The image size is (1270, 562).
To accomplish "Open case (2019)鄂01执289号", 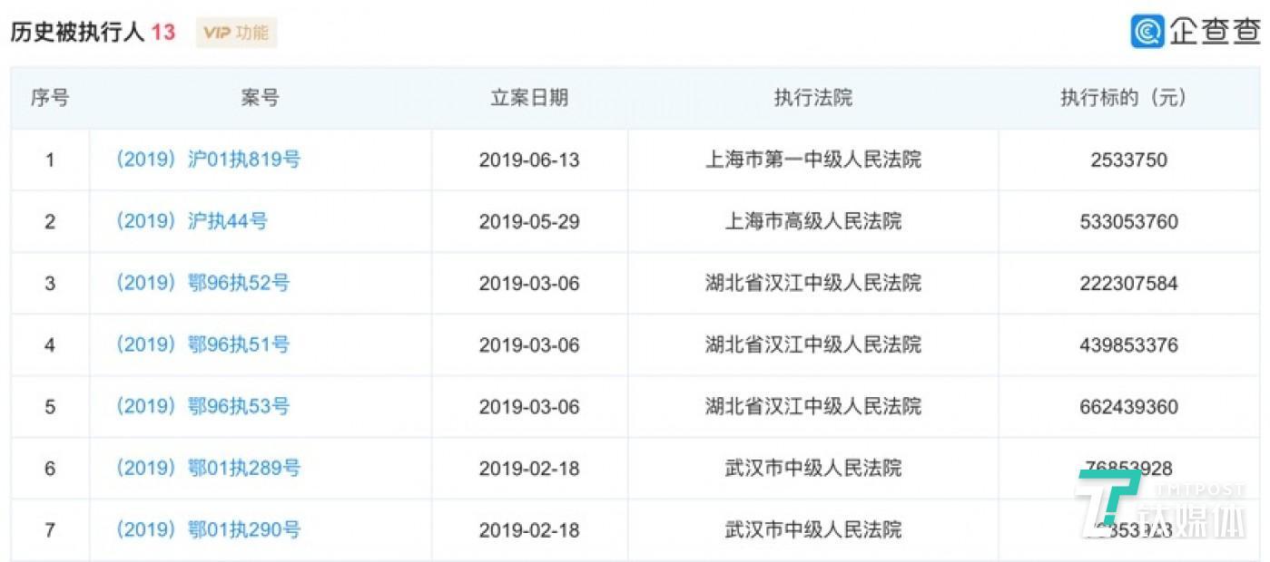I will [x=208, y=468].
